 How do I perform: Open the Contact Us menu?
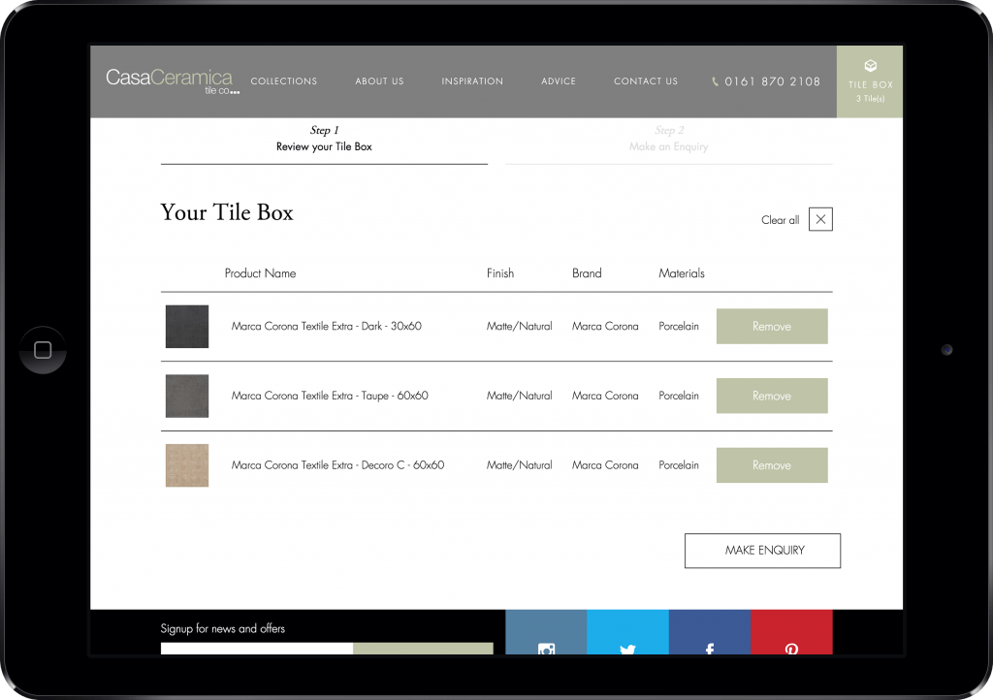coord(646,81)
